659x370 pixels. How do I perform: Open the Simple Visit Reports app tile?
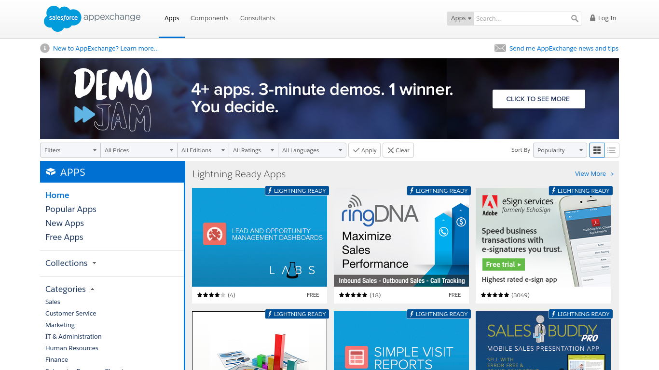pos(401,341)
